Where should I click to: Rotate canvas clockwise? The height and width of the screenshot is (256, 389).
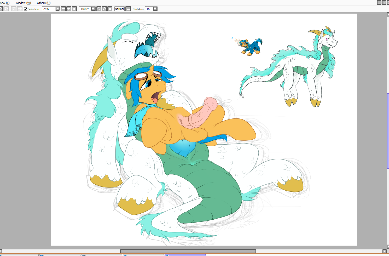tap(104, 9)
